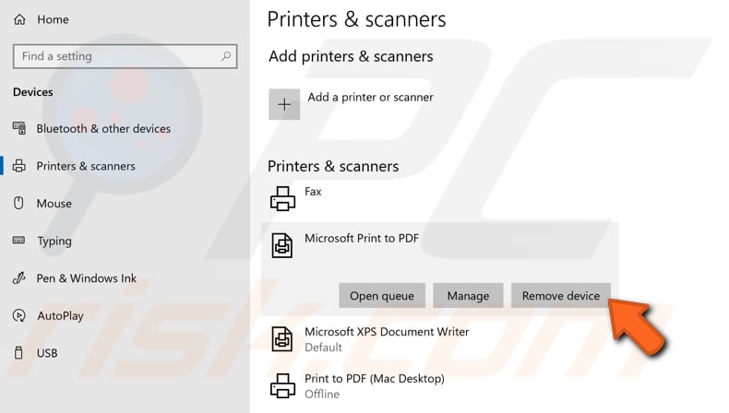This screenshot has width=729, height=413.
Task: Open USB settings page
Action: (x=47, y=353)
